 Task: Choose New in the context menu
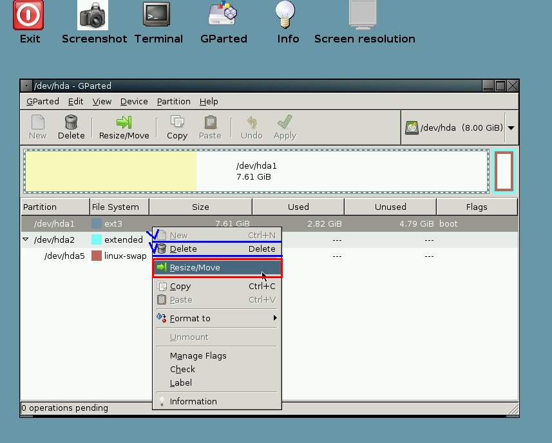[x=217, y=235]
